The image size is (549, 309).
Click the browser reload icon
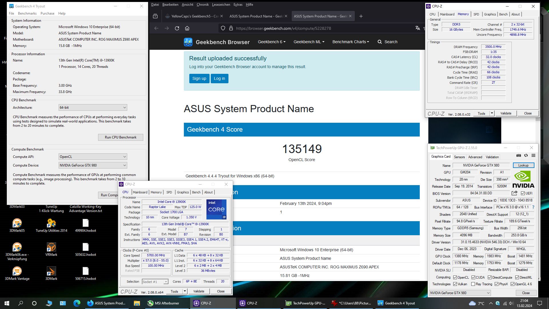(x=177, y=28)
